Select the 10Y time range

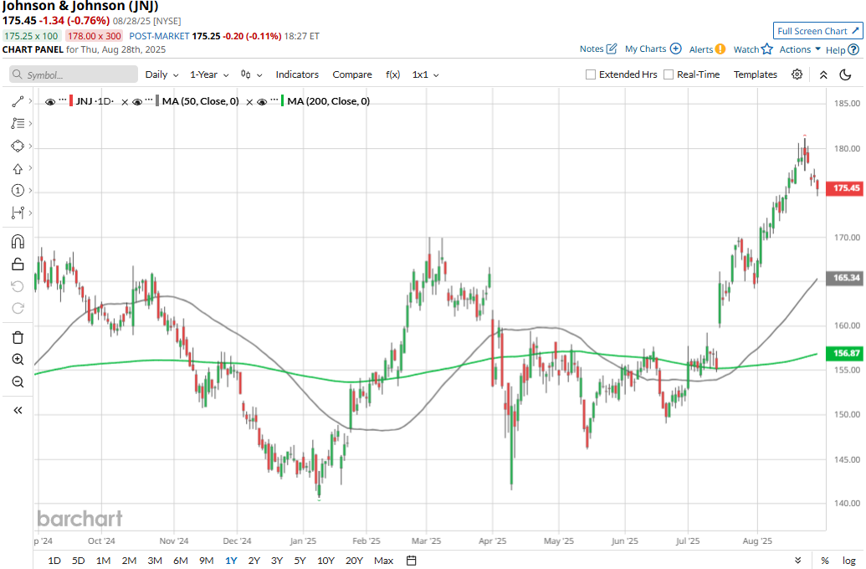pos(325,560)
